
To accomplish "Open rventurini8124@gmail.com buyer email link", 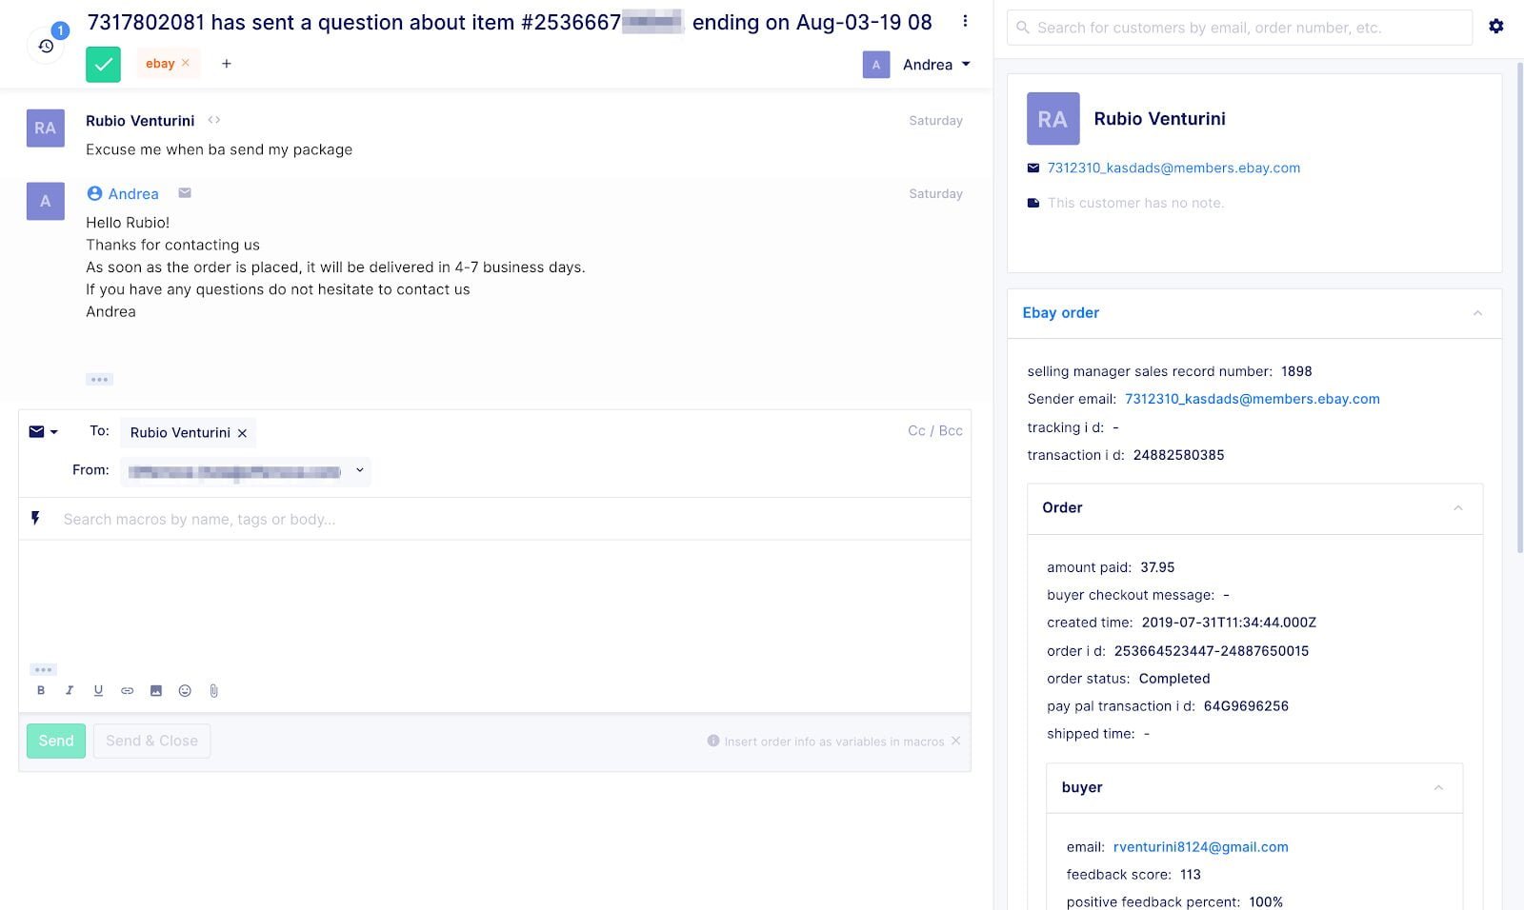I will click(x=1200, y=847).
